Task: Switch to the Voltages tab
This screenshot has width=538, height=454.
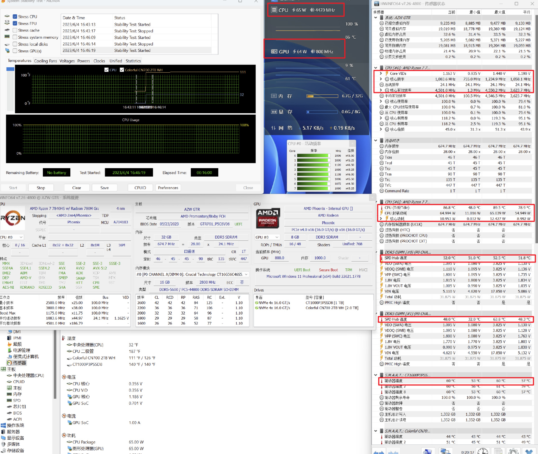Action: 67,61
